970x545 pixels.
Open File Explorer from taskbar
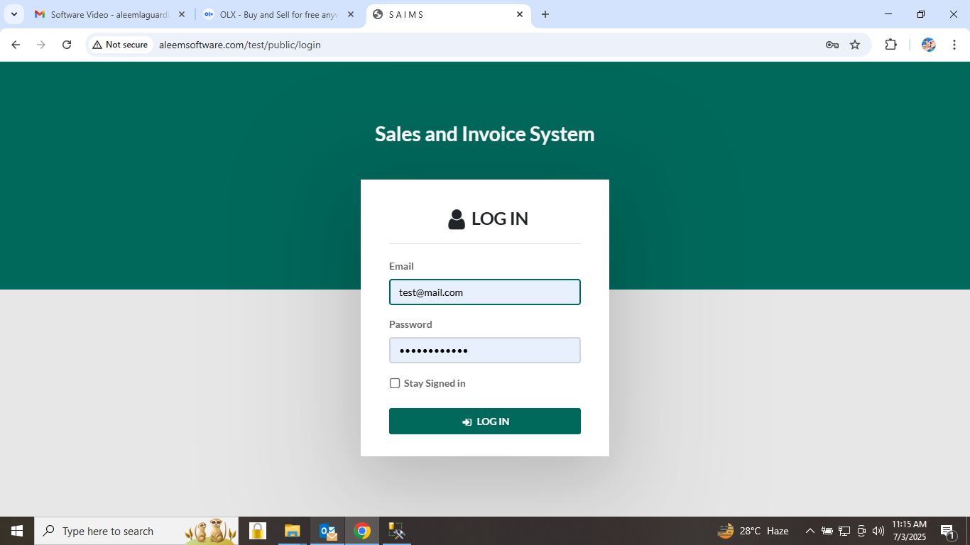coord(292,531)
